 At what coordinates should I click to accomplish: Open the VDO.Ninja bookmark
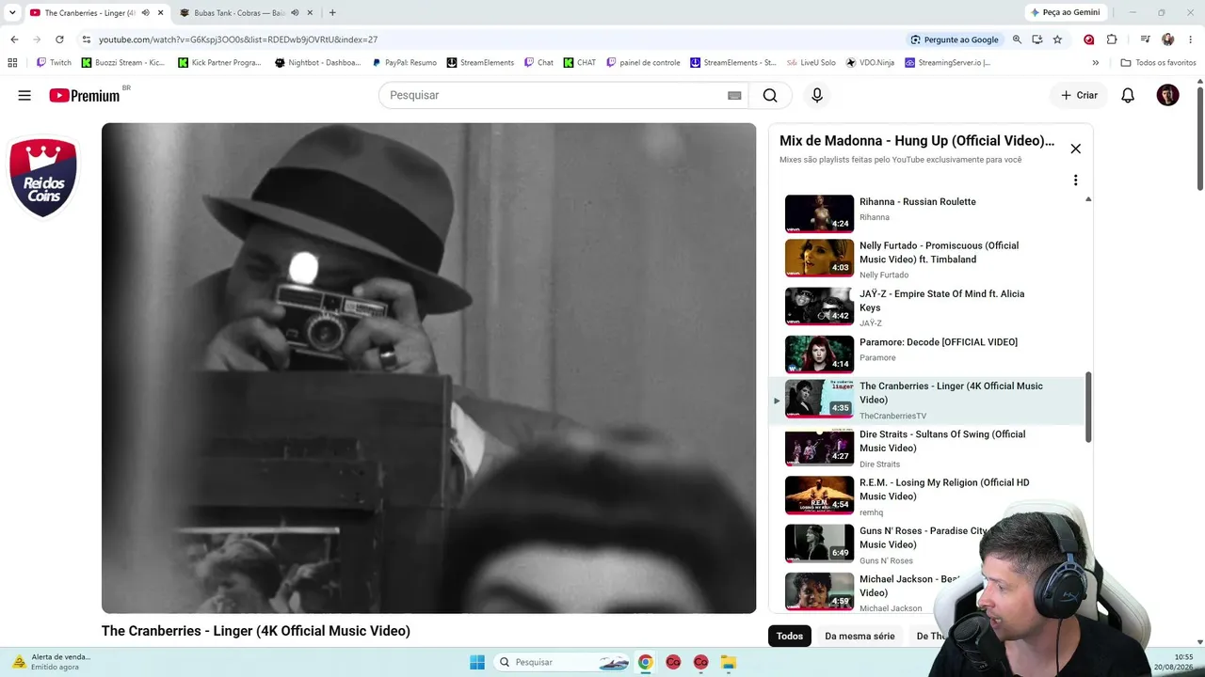870,63
